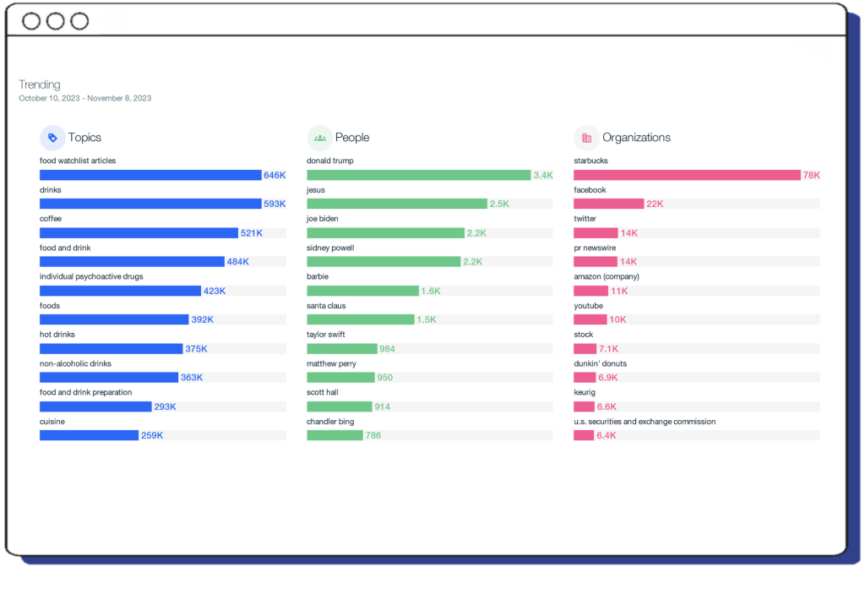Click the Topics tag icon

tap(52, 138)
